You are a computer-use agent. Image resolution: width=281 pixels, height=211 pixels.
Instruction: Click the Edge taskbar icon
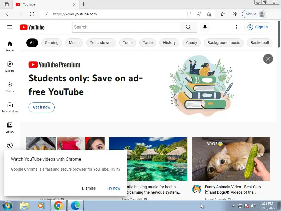pyautogui.click(x=75, y=206)
